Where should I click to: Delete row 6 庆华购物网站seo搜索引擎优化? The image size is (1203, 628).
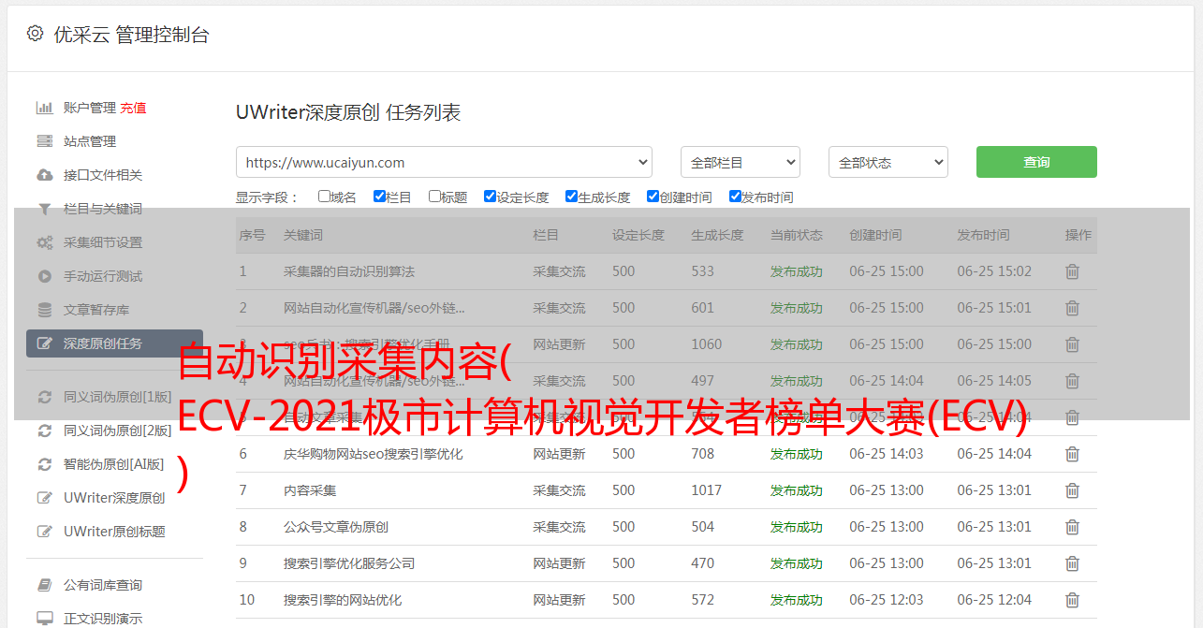click(x=1072, y=454)
